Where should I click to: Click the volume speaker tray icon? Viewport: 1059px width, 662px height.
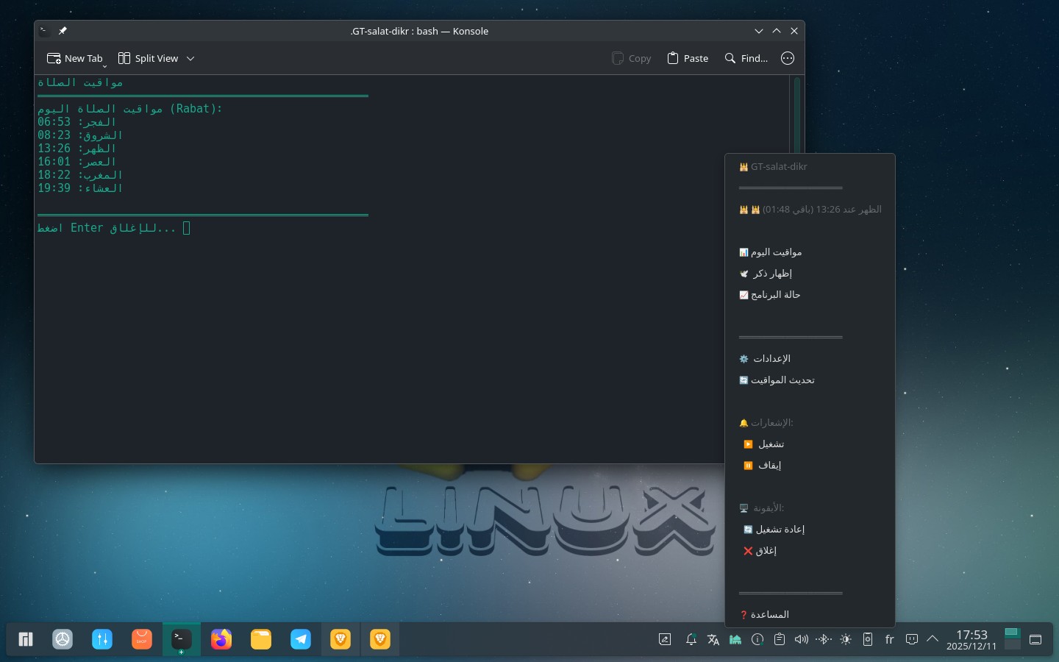pos(802,639)
